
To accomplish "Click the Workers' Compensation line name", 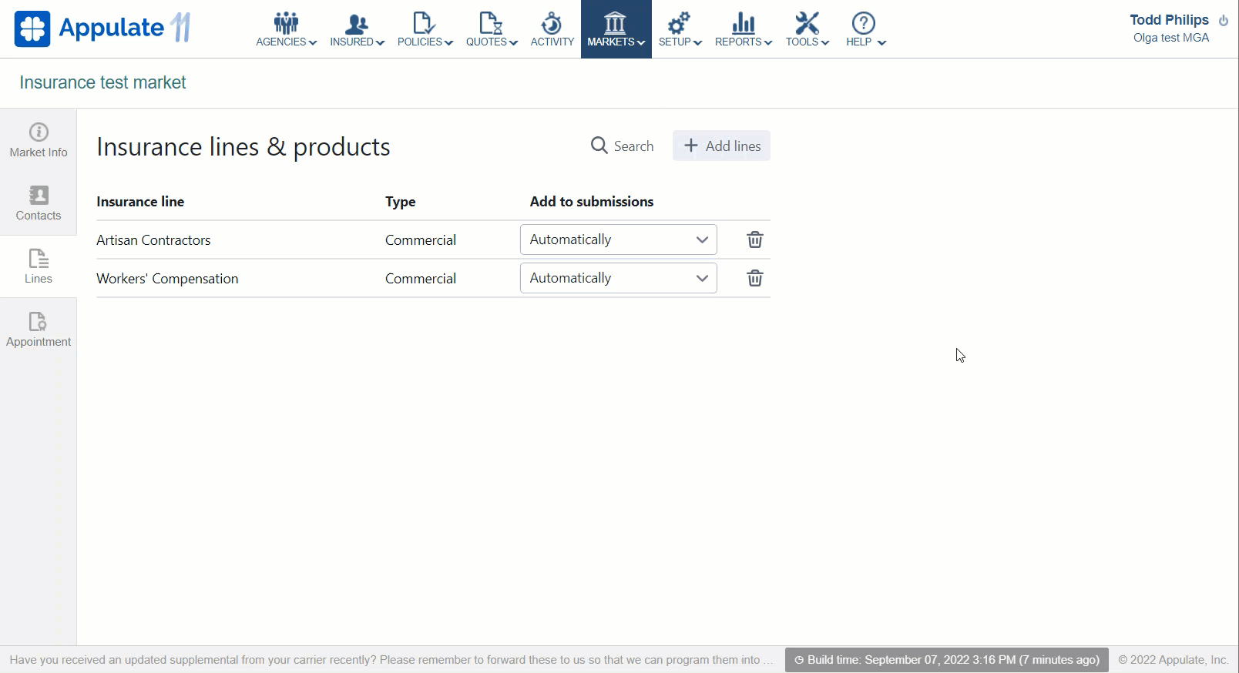I will click(167, 279).
